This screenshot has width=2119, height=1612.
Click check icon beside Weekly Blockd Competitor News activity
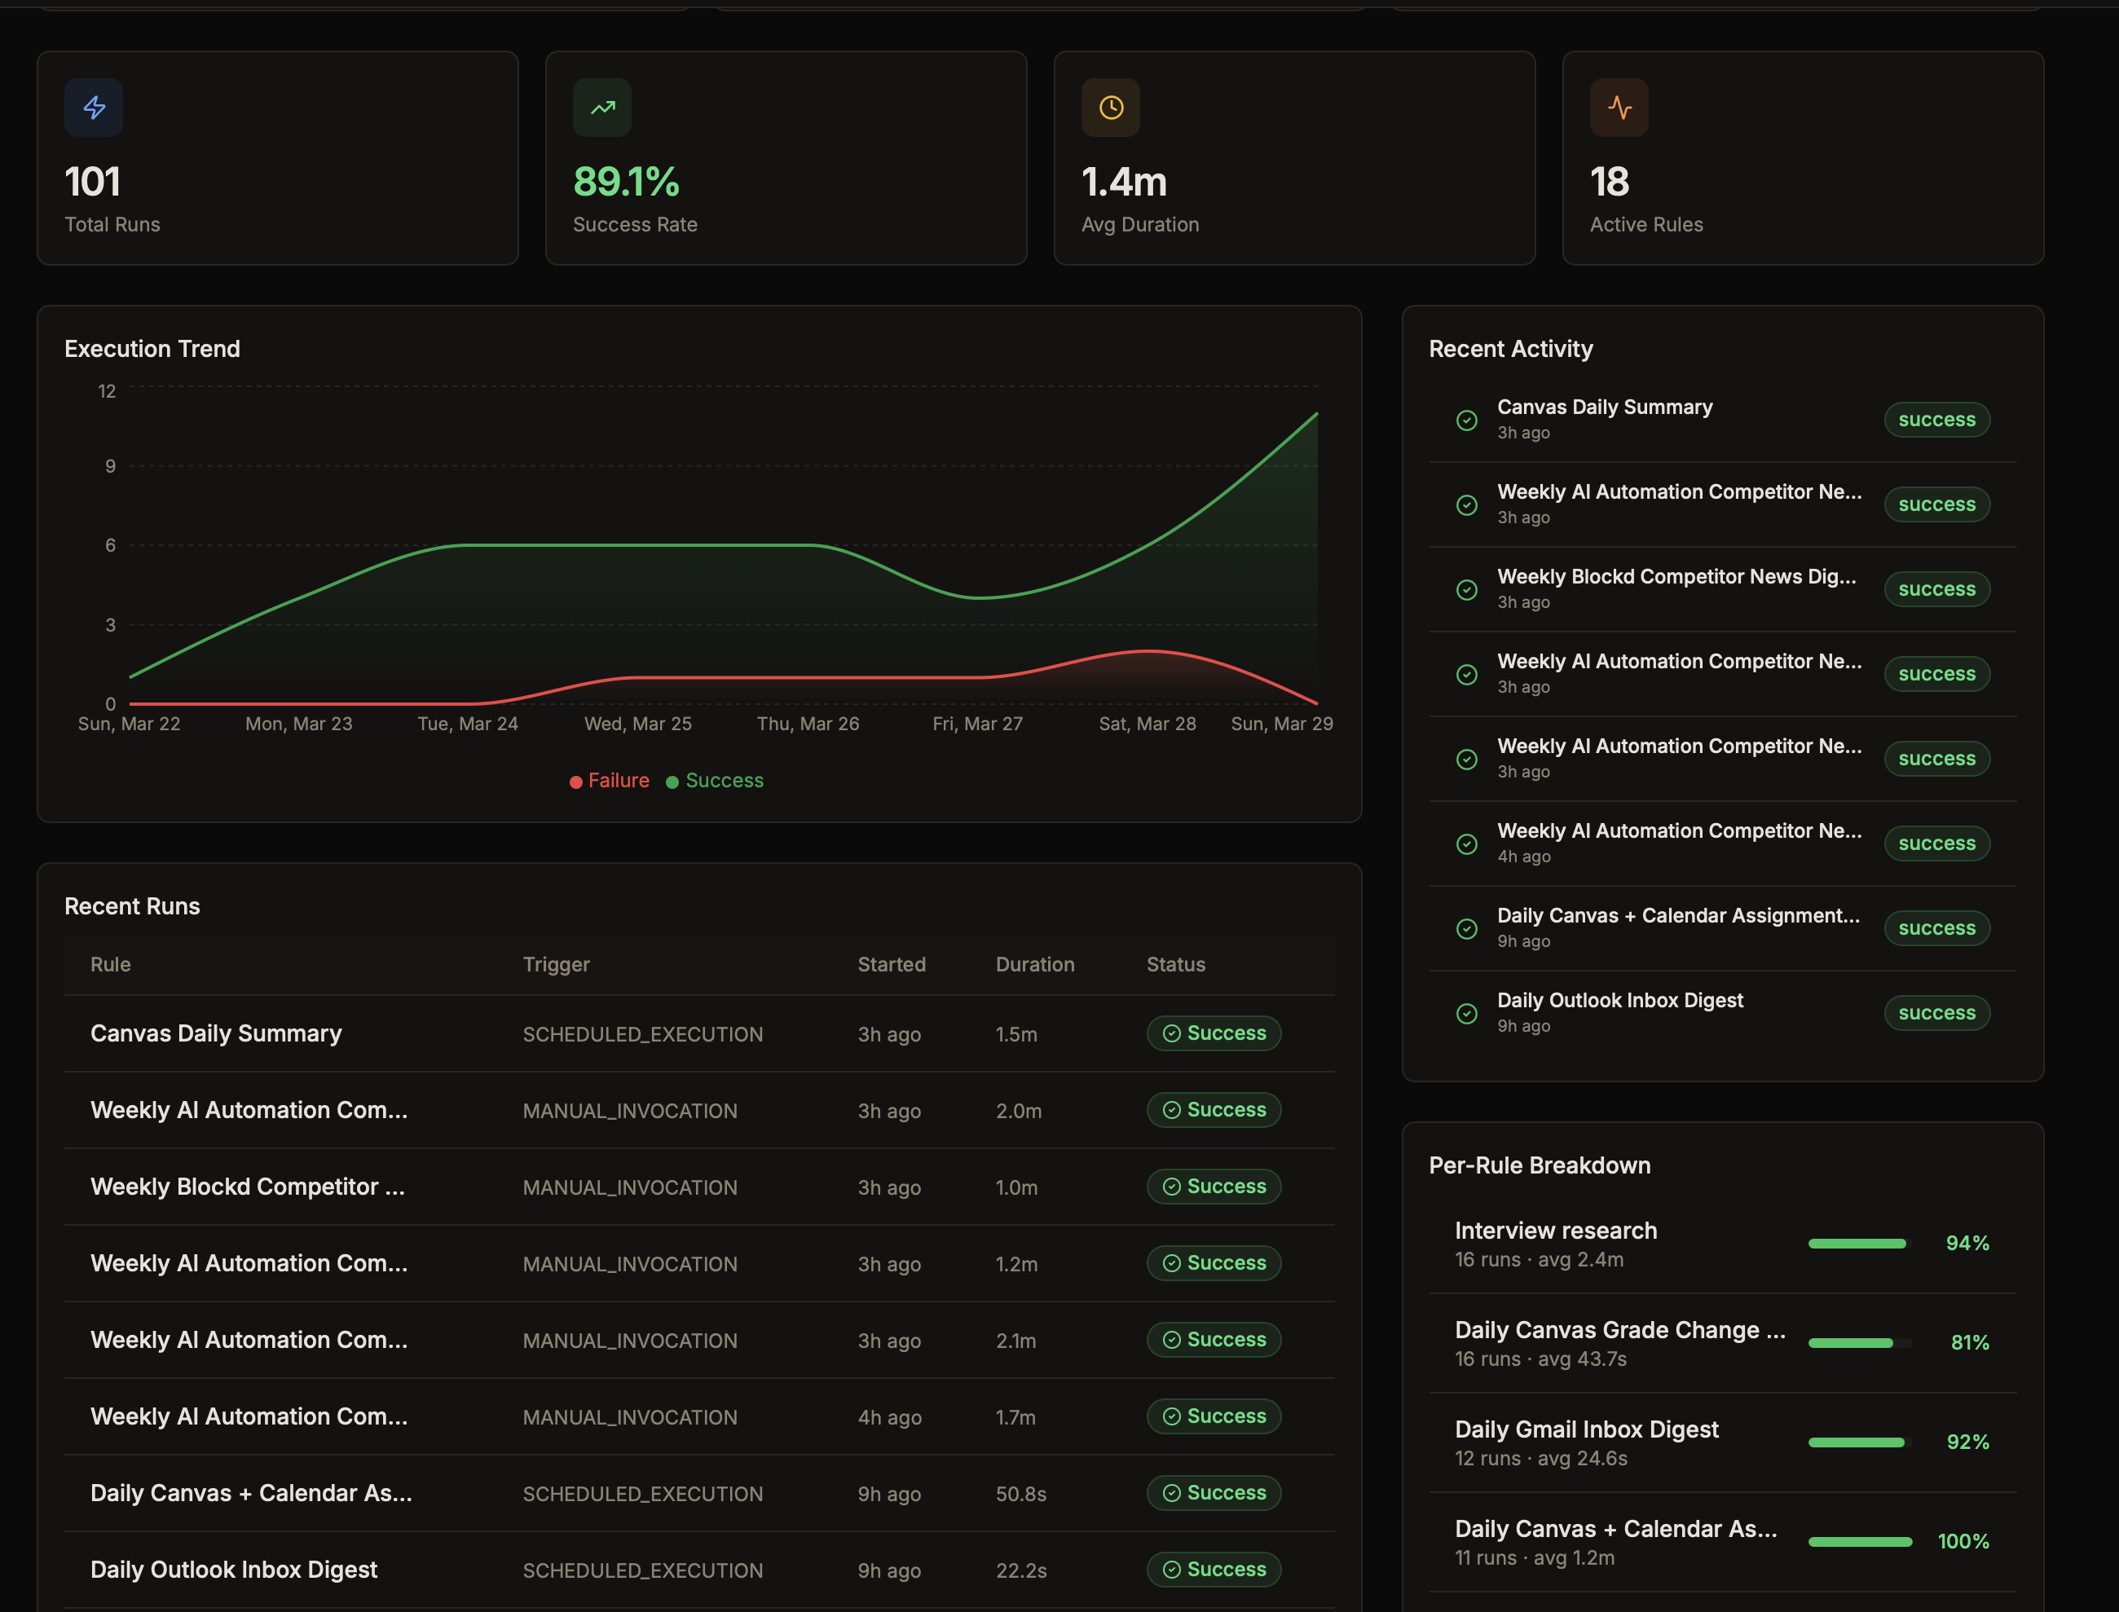coord(1466,590)
